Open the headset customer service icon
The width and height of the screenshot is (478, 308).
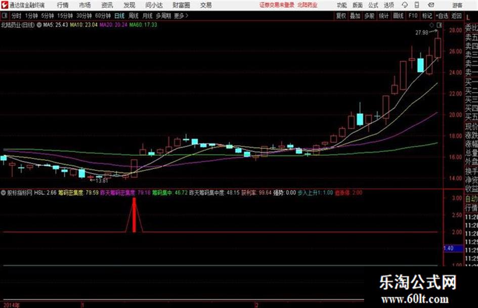coord(405,5)
